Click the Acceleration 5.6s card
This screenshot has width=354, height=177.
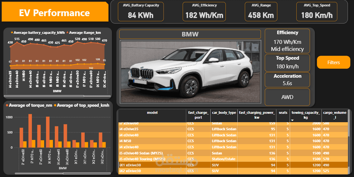287,80
